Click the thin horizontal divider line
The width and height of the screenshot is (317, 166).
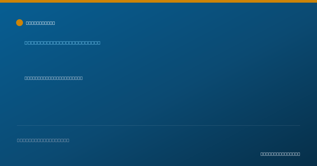pyautogui.click(x=158, y=125)
